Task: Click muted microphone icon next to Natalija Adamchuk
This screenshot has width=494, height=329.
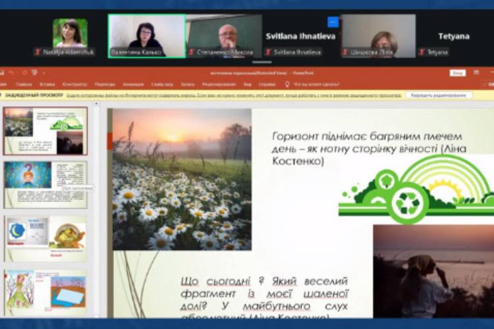Action: [38, 51]
